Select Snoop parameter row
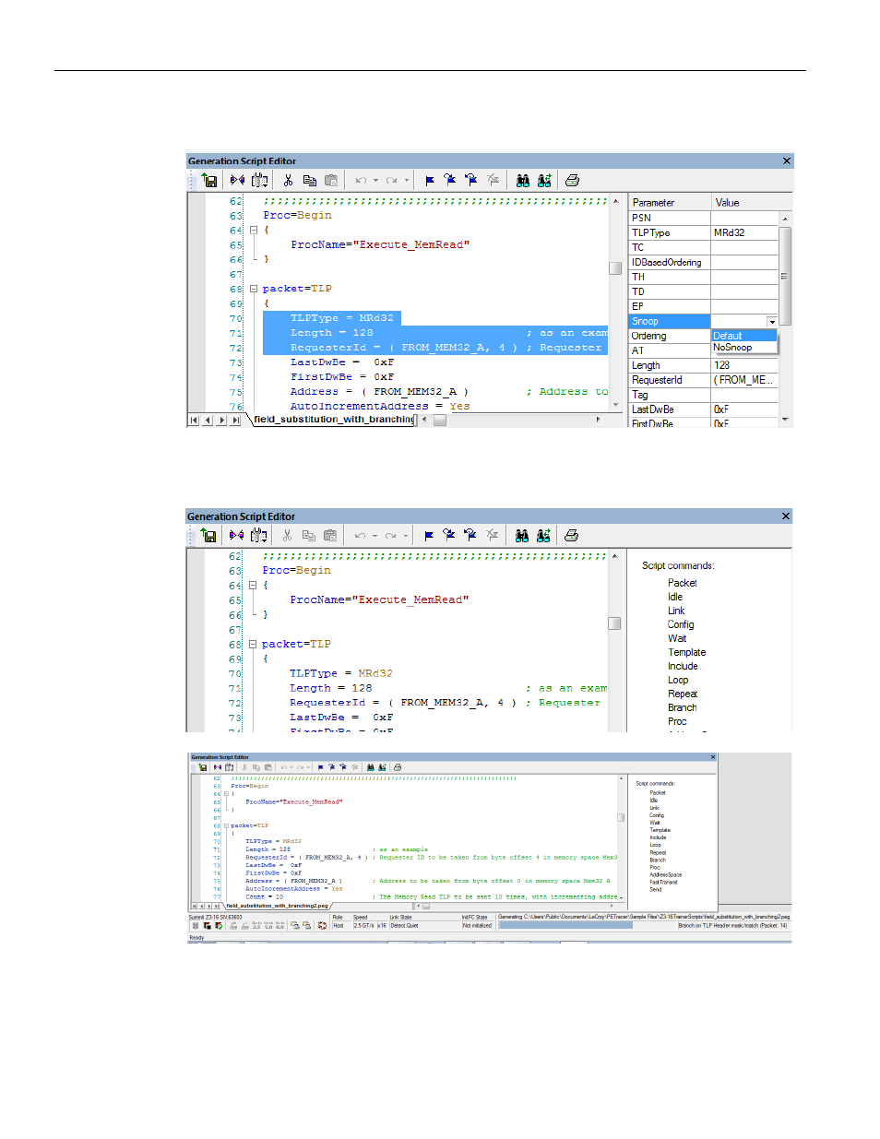The height and width of the screenshot is (1139, 880). click(x=670, y=322)
